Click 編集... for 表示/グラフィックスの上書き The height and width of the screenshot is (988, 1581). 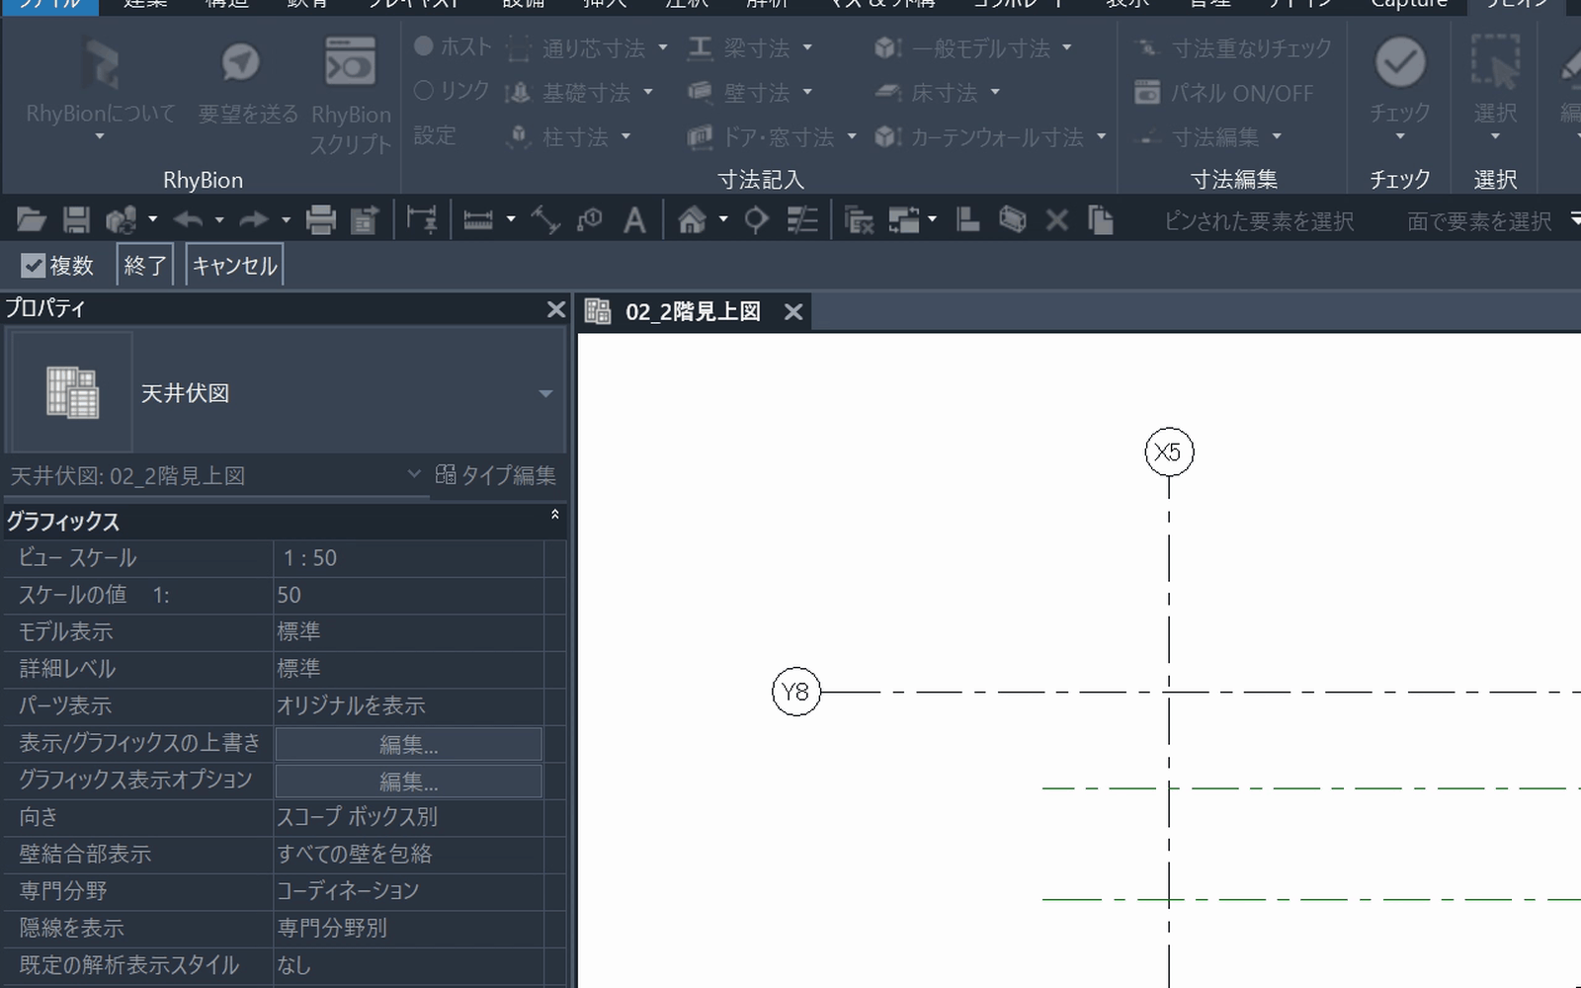(408, 744)
